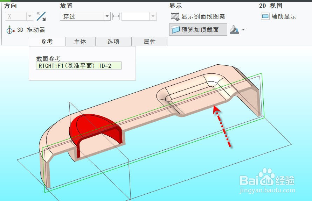This screenshot has height=201, width=312.
Task: Expand the section color dropdown arrow
Action: pyautogui.click(x=243, y=30)
